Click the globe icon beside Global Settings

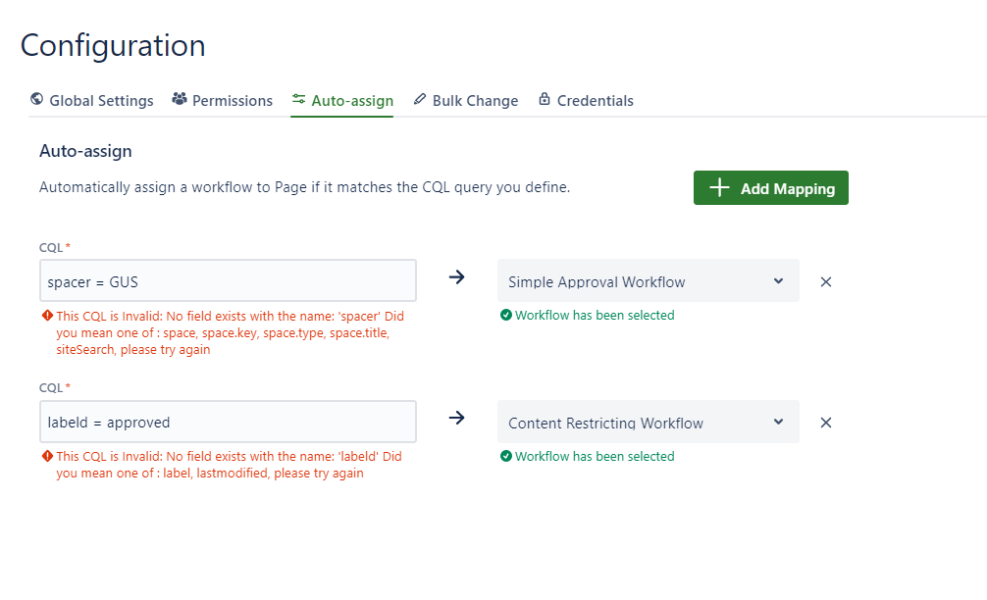pos(37,99)
